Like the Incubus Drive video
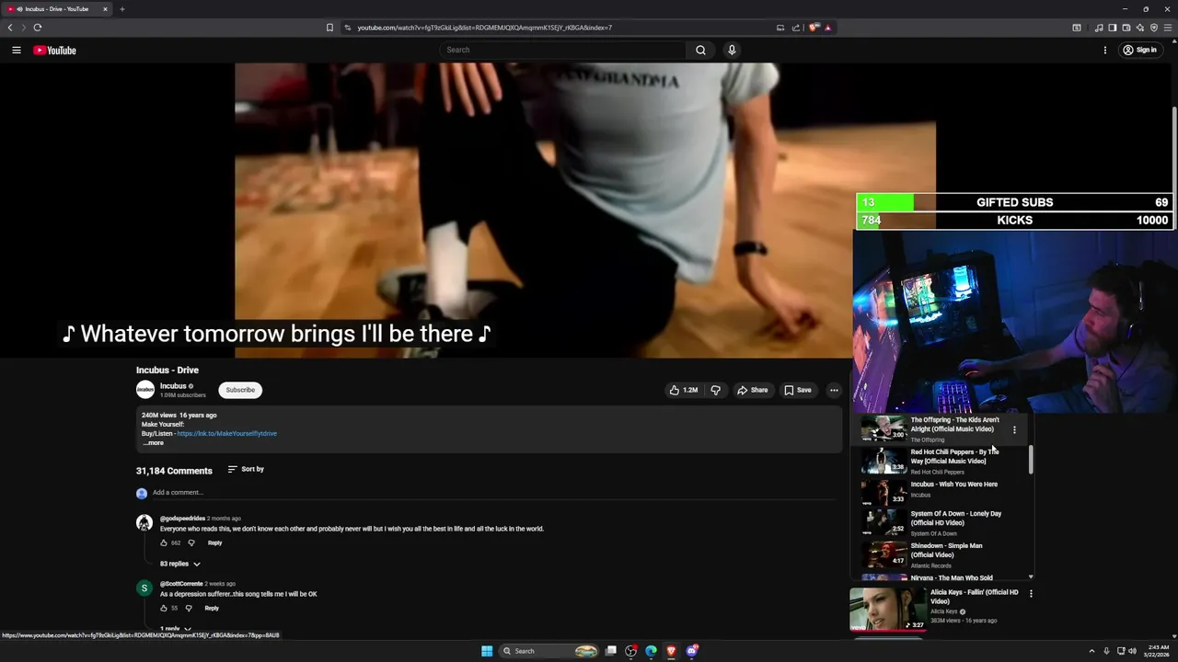The image size is (1178, 662). 683,390
